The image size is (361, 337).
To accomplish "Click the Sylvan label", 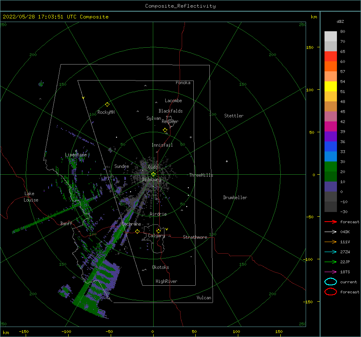I will [x=154, y=118].
